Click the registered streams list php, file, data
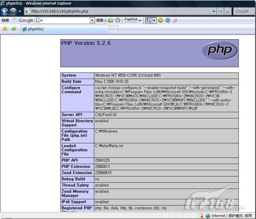 point(131,208)
